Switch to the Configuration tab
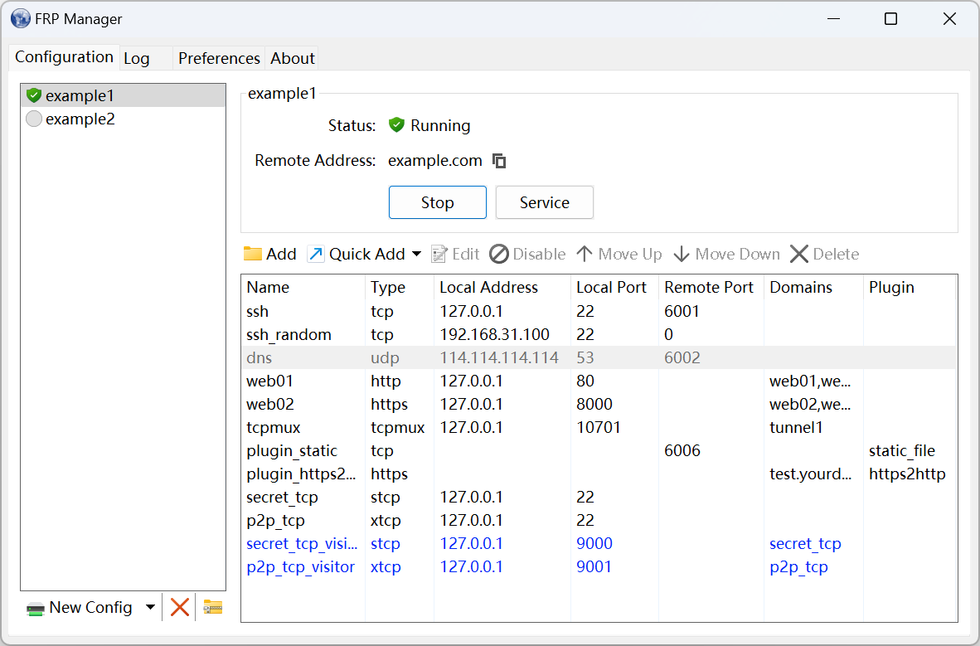Screen dimensions: 980x646 pyautogui.click(x=64, y=57)
